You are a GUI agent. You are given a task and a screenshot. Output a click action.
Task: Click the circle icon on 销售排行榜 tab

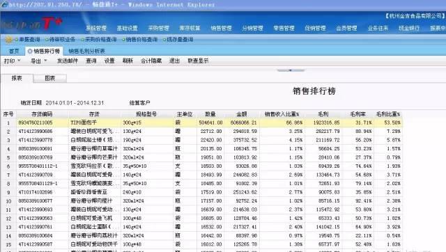coord(30,51)
